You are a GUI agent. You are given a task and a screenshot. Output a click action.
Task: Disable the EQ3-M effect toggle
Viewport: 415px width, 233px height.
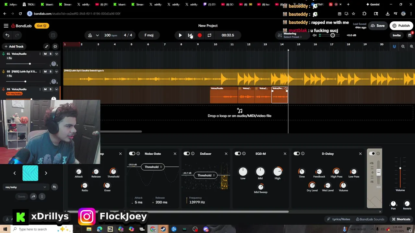[x=238, y=154]
